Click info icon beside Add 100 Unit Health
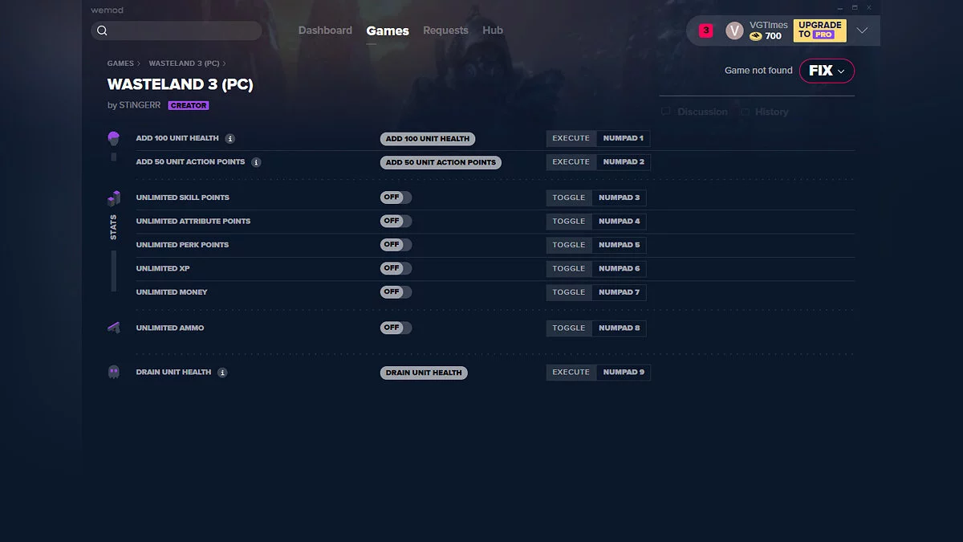 point(230,139)
